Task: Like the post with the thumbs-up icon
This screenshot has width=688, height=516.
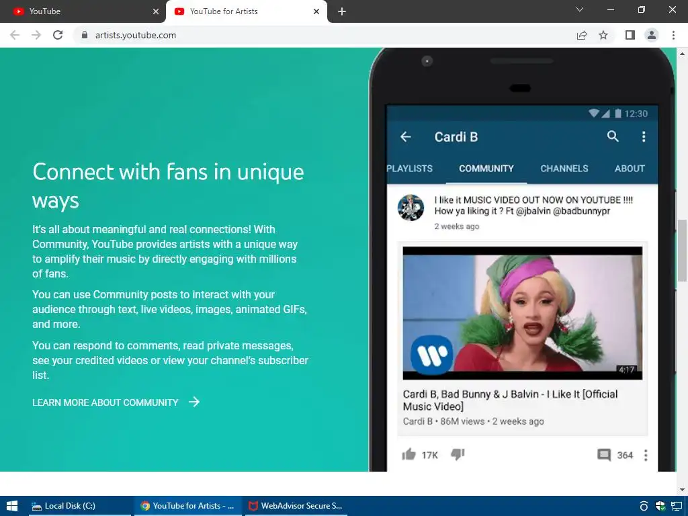Action: tap(408, 454)
